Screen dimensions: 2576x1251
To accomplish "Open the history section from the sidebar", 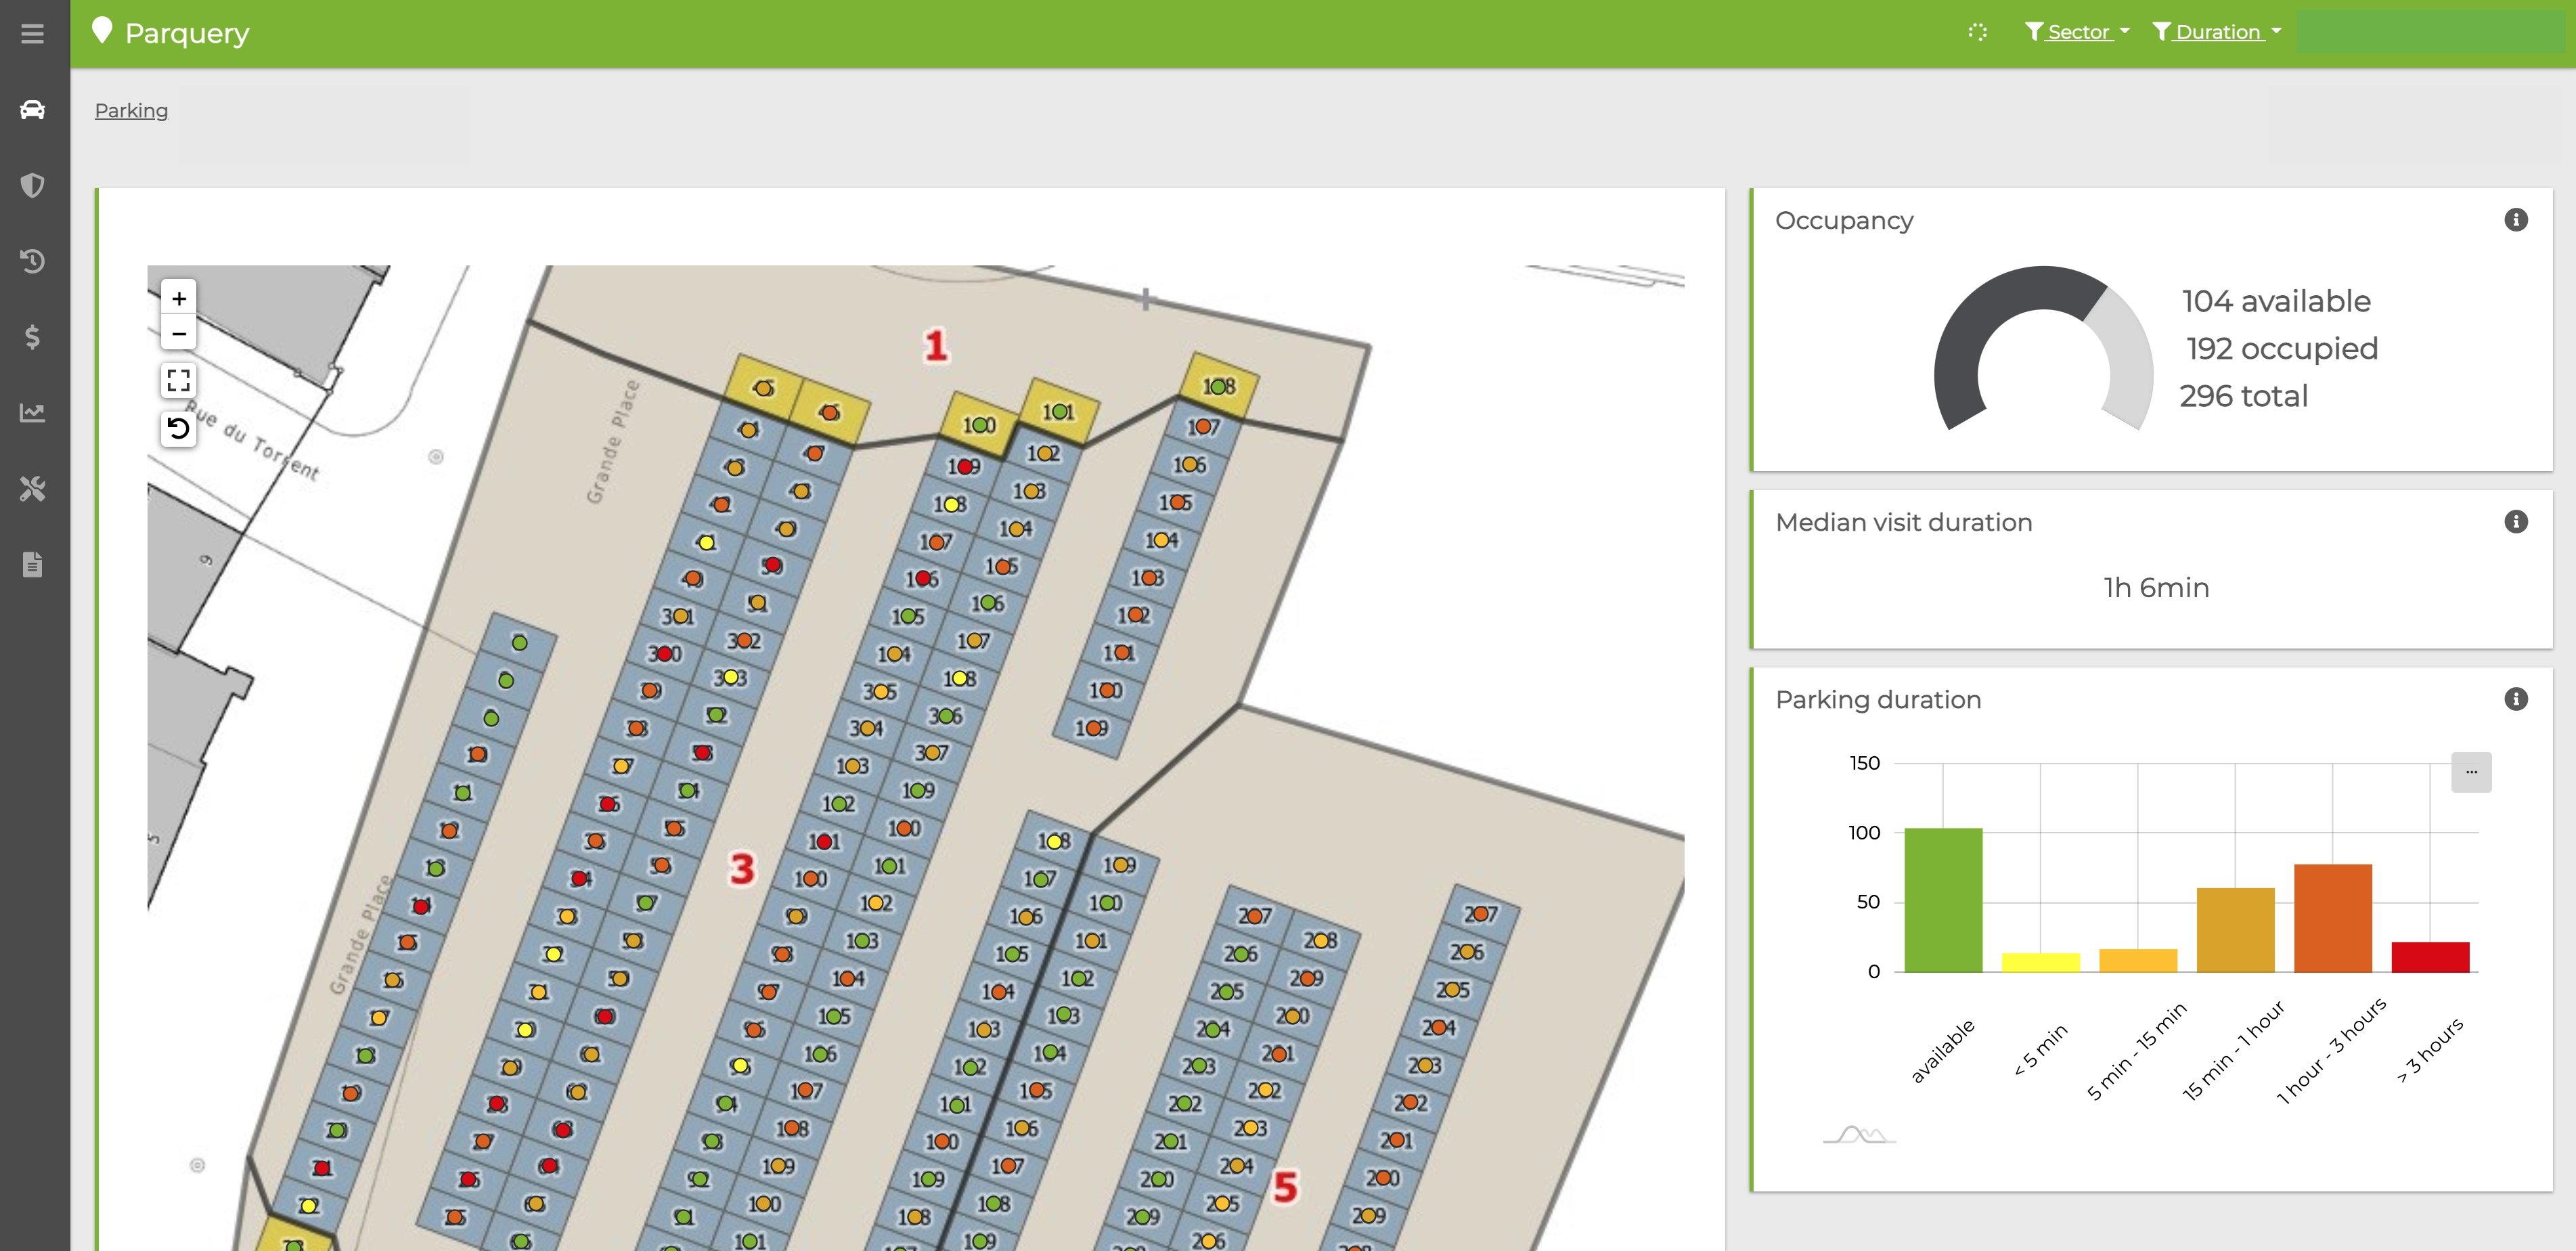I will [x=33, y=262].
